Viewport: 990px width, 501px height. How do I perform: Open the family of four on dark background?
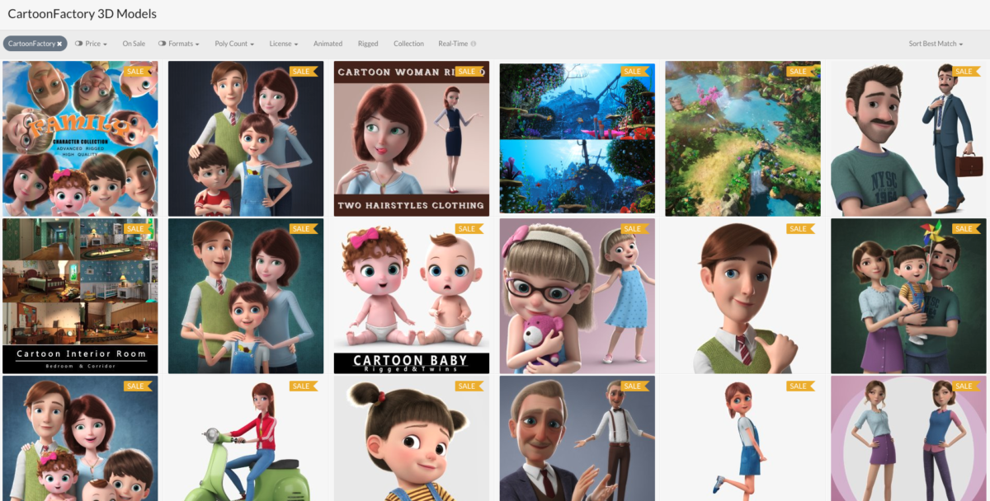point(246,138)
